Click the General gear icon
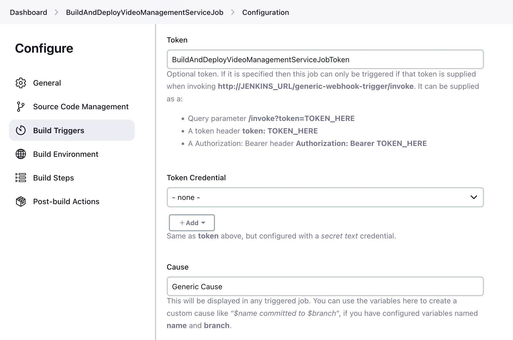This screenshot has height=340, width=513. (21, 83)
